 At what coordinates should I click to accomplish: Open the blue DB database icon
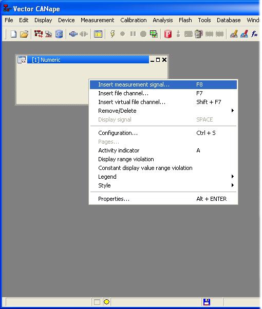[59, 34]
